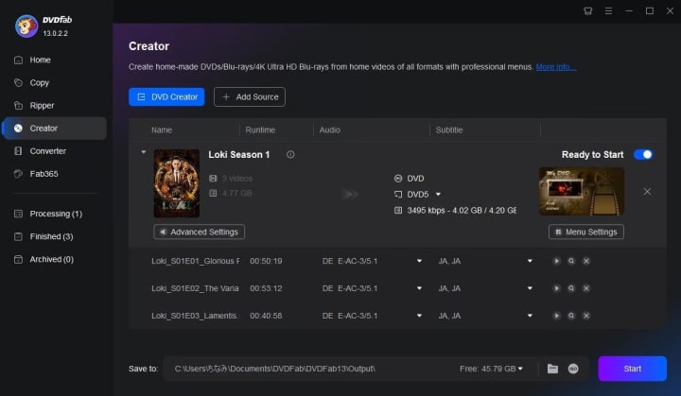Click the info icon next to Loki Season 1

290,155
